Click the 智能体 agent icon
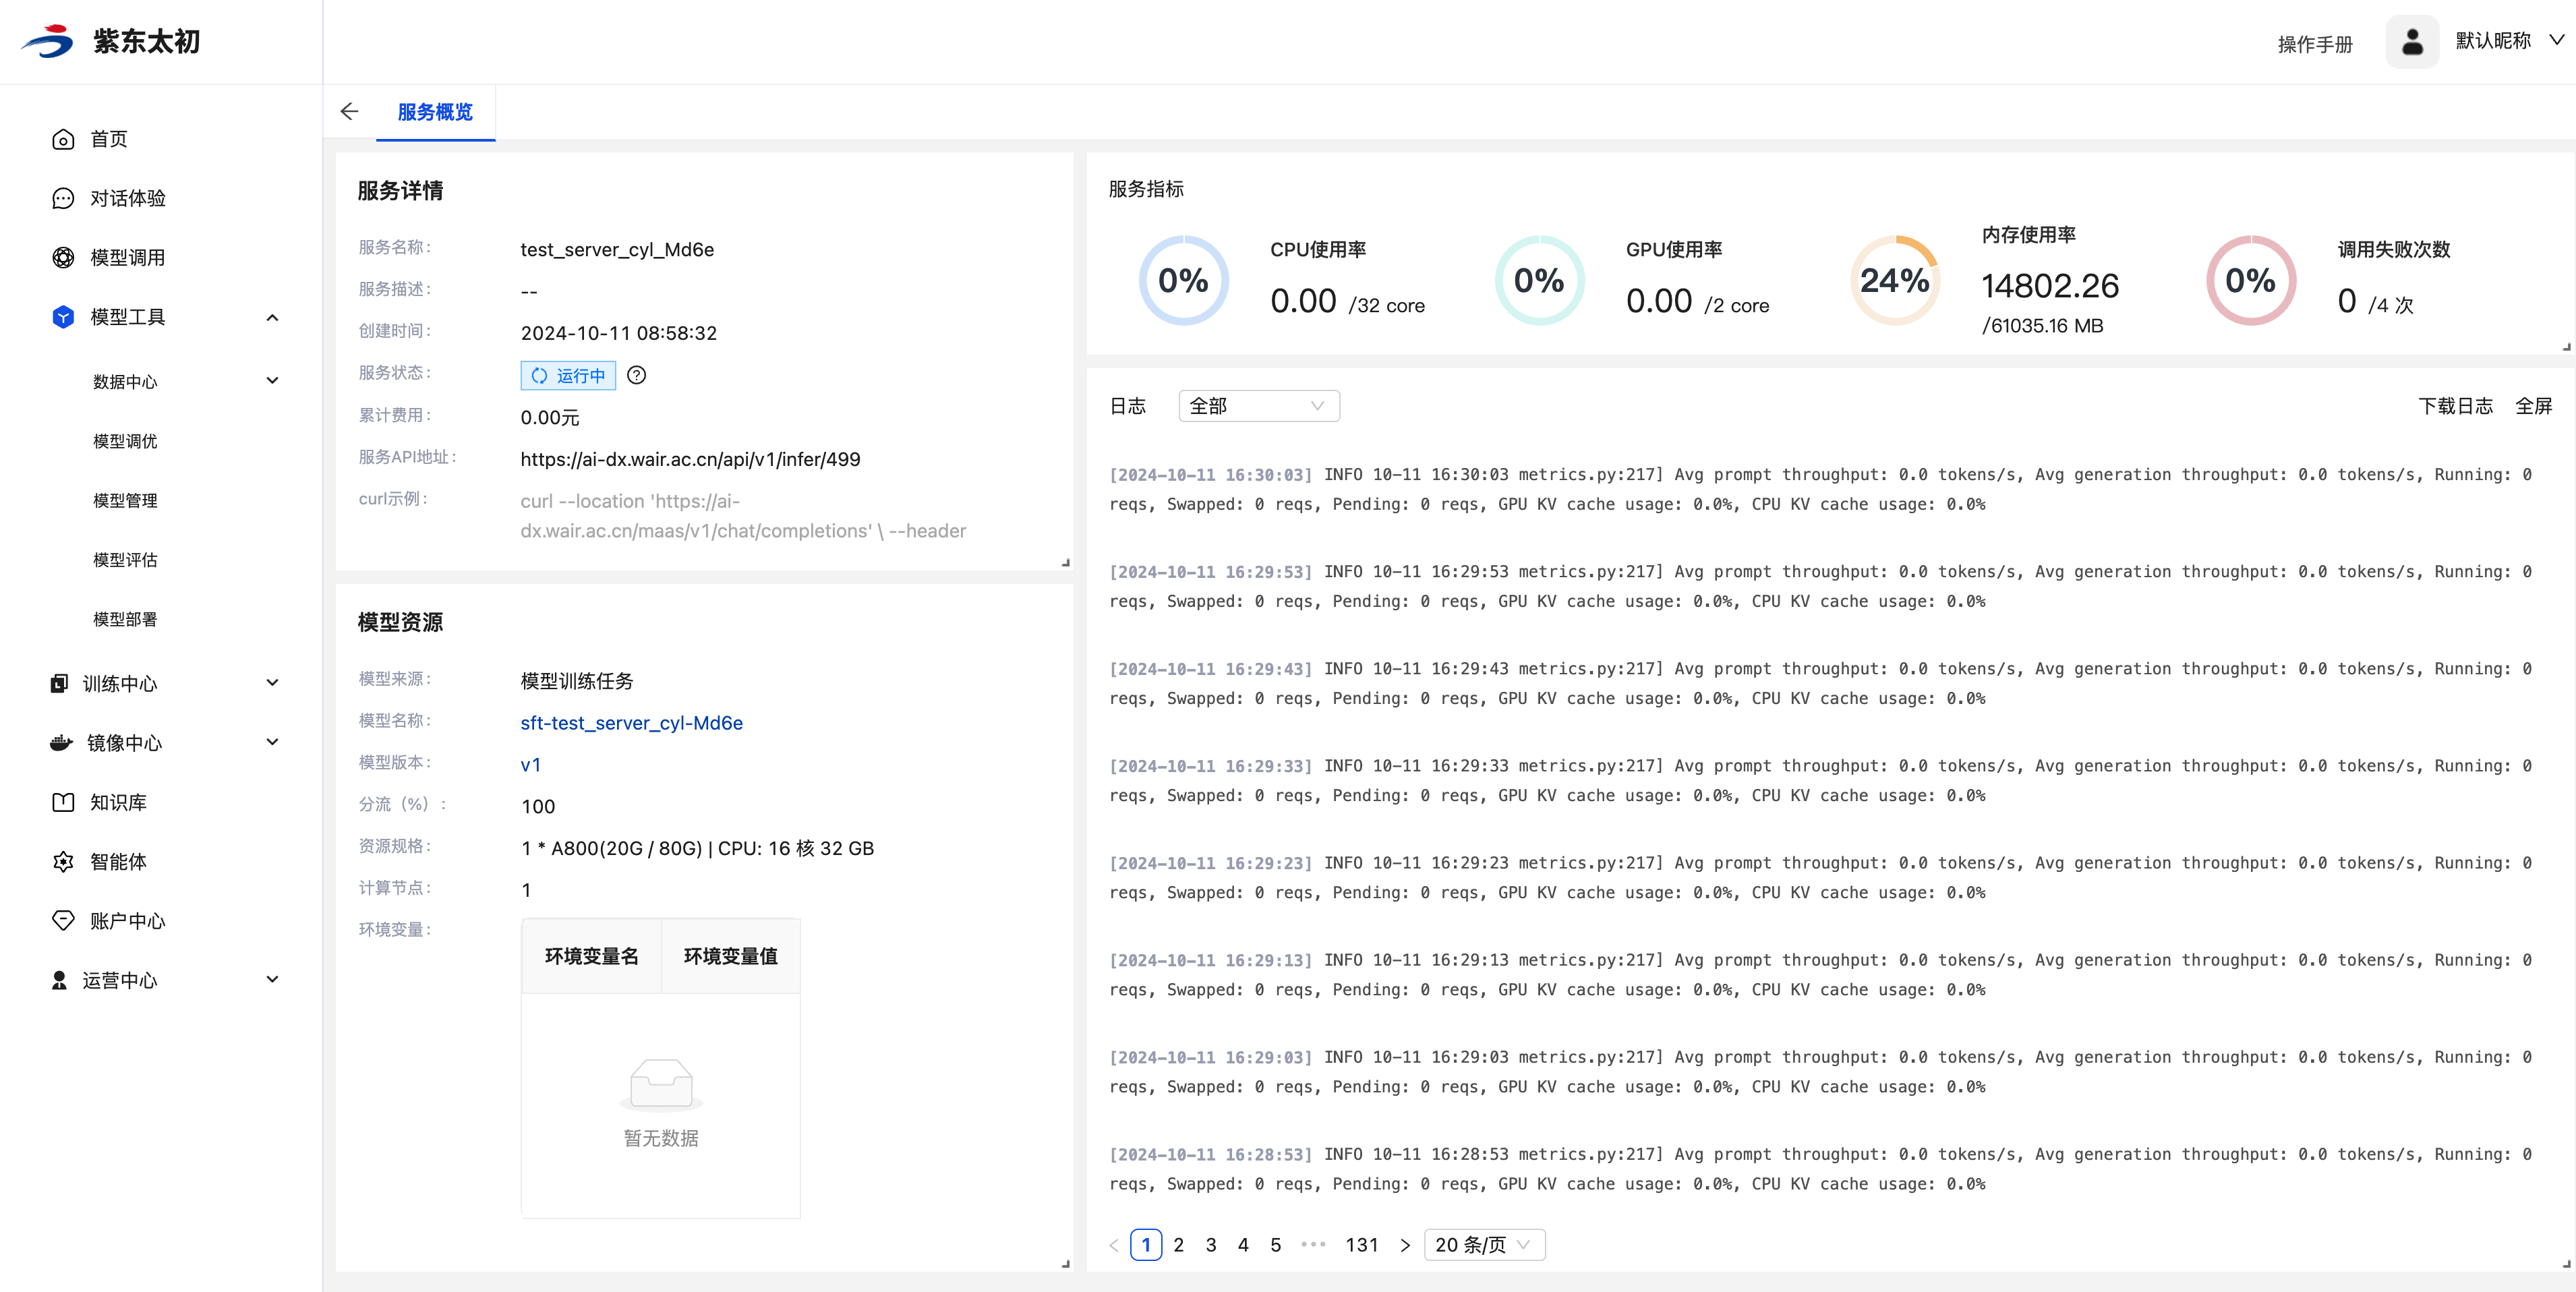The image size is (2576, 1292). pyautogui.click(x=63, y=861)
